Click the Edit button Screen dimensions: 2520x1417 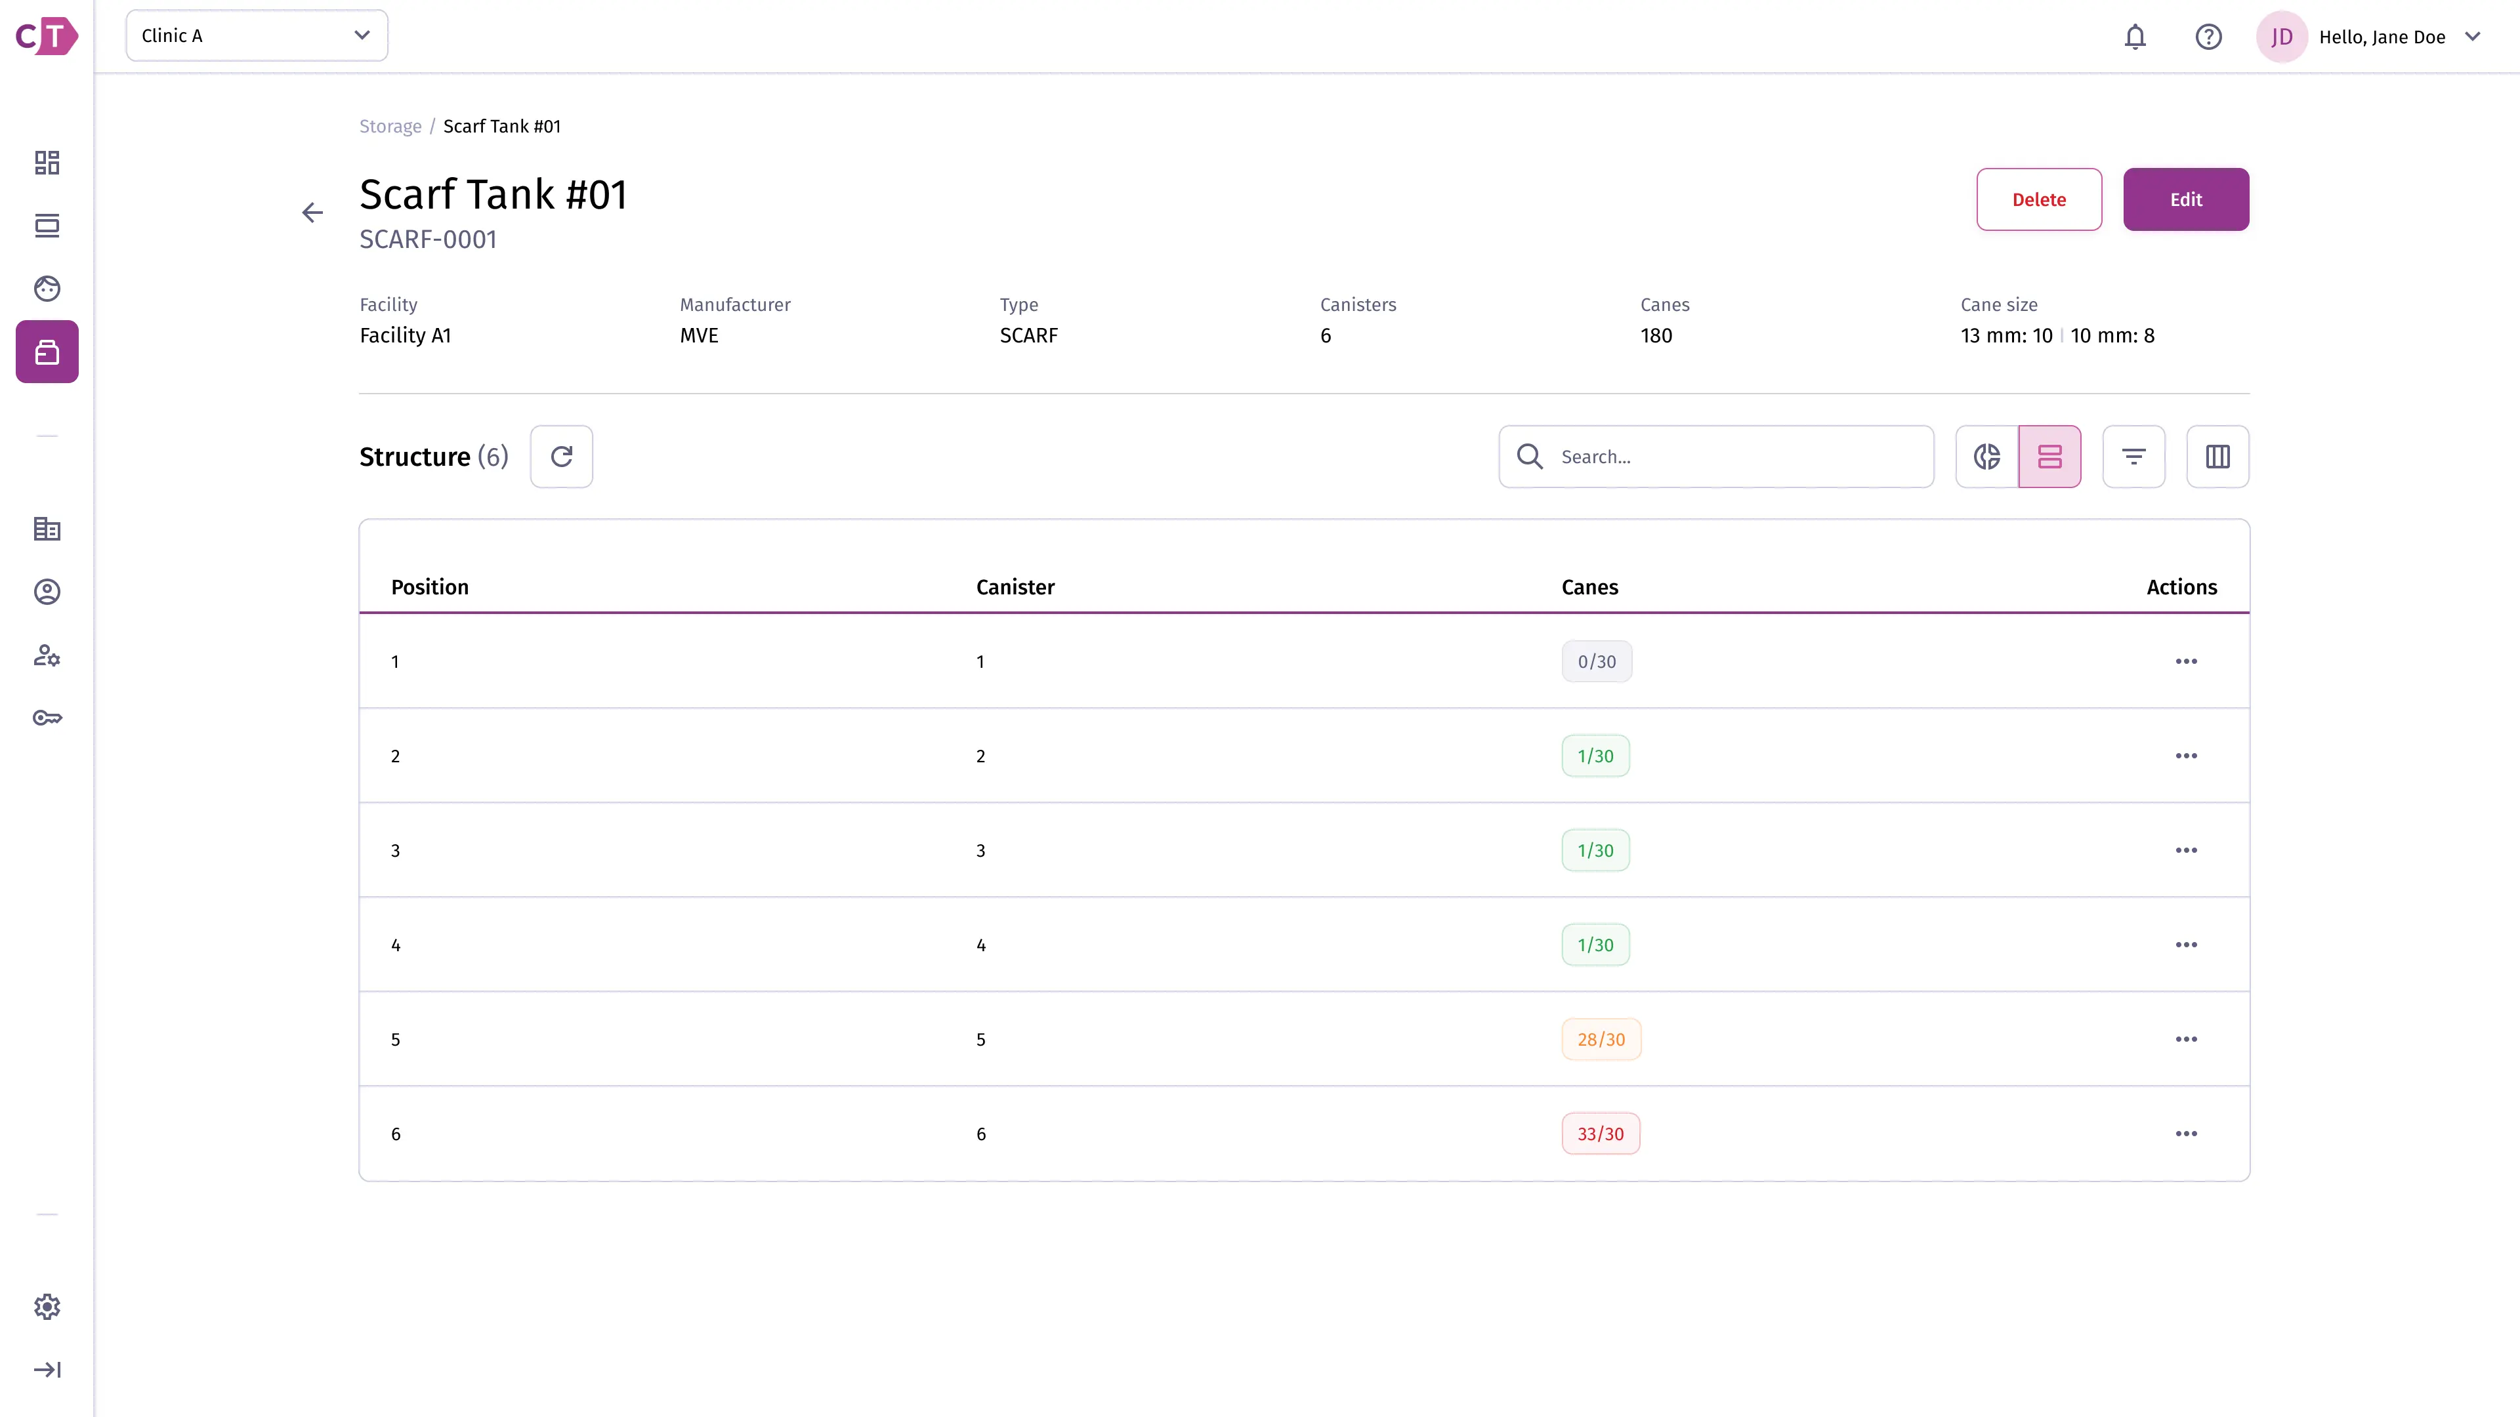pos(2185,199)
